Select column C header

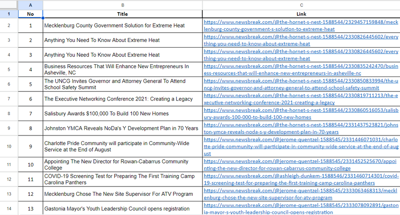[301, 5]
